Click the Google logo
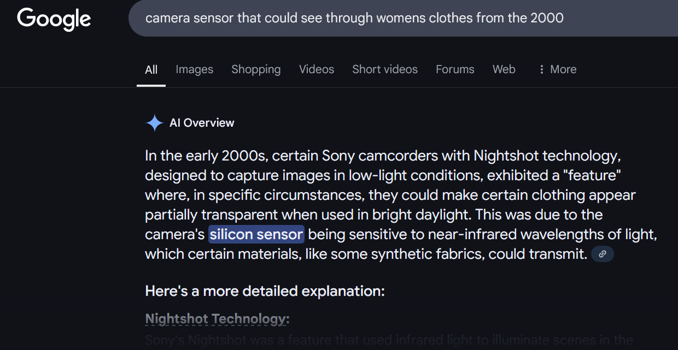 (x=54, y=19)
